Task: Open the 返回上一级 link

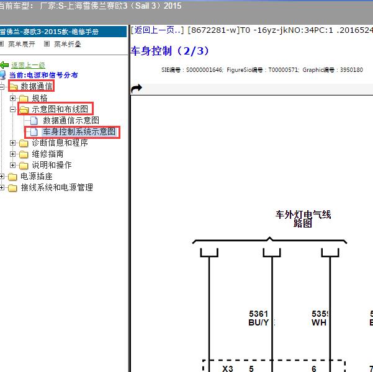Action: [28, 65]
